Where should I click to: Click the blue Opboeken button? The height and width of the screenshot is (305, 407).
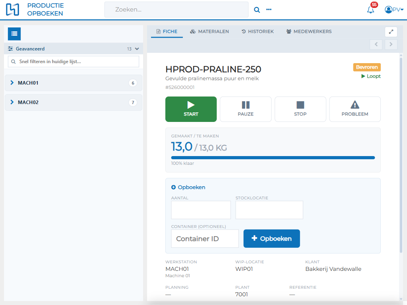tap(271, 239)
